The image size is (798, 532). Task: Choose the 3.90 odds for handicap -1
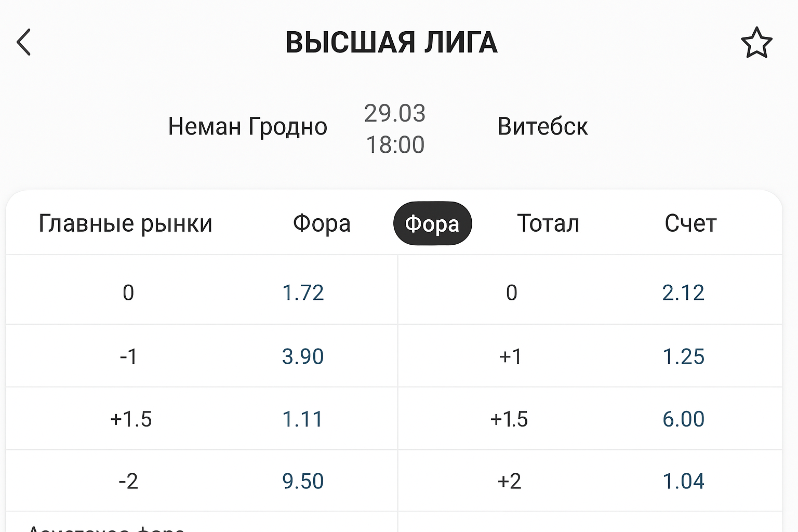[x=303, y=356]
